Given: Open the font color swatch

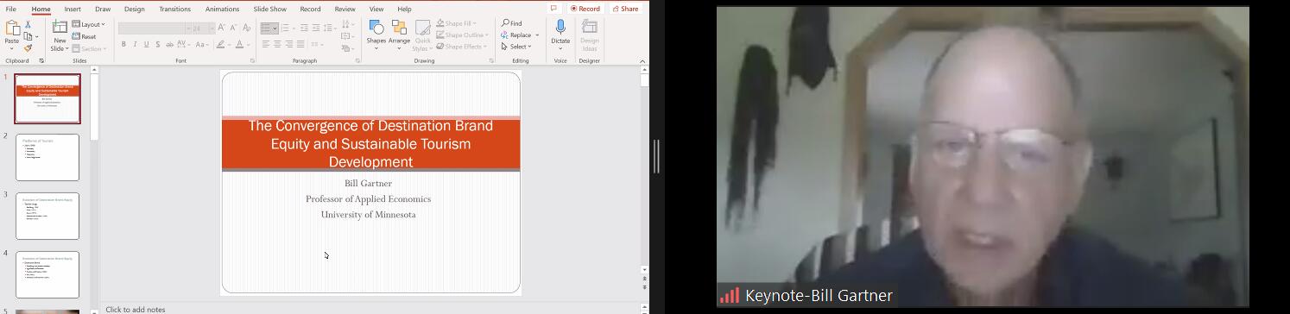Looking at the screenshot, I should (x=240, y=44).
